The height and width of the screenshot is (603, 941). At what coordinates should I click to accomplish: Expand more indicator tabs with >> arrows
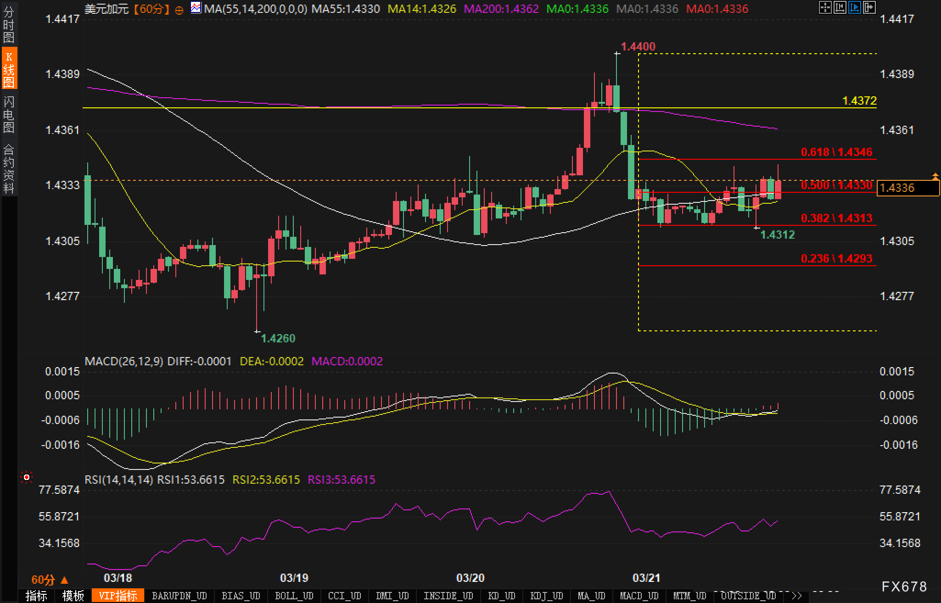click(x=797, y=596)
